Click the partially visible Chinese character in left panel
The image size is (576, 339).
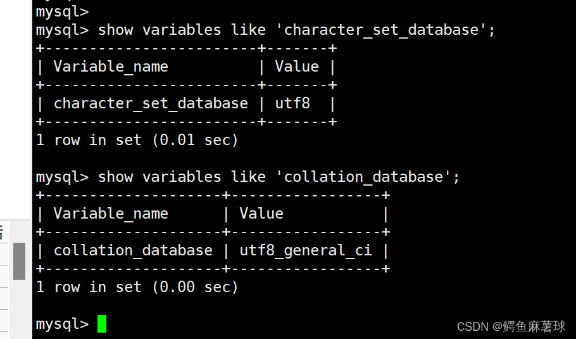click(1, 233)
